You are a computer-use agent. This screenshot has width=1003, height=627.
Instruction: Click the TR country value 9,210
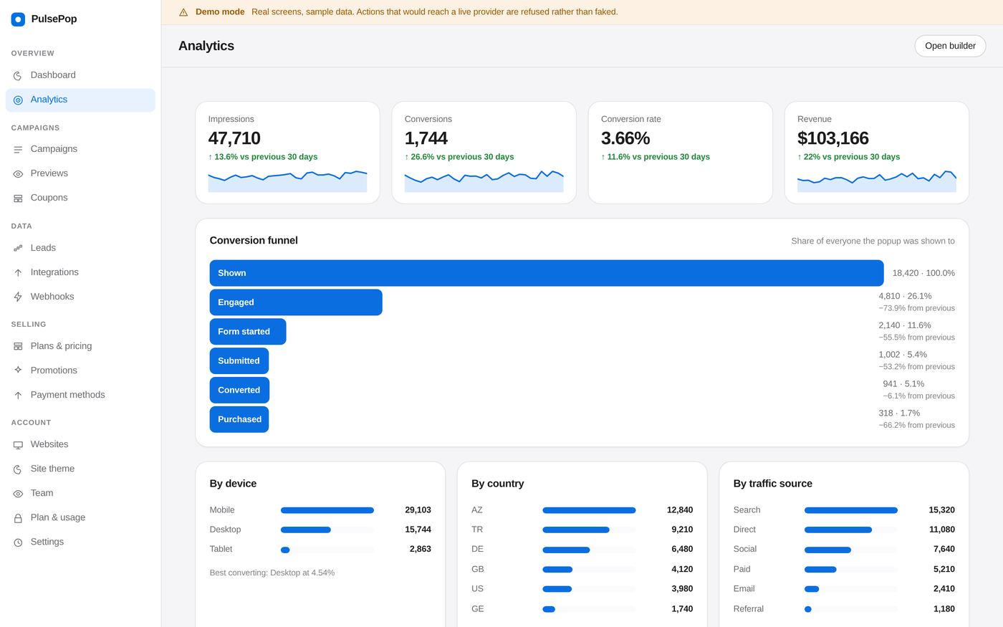pos(682,530)
